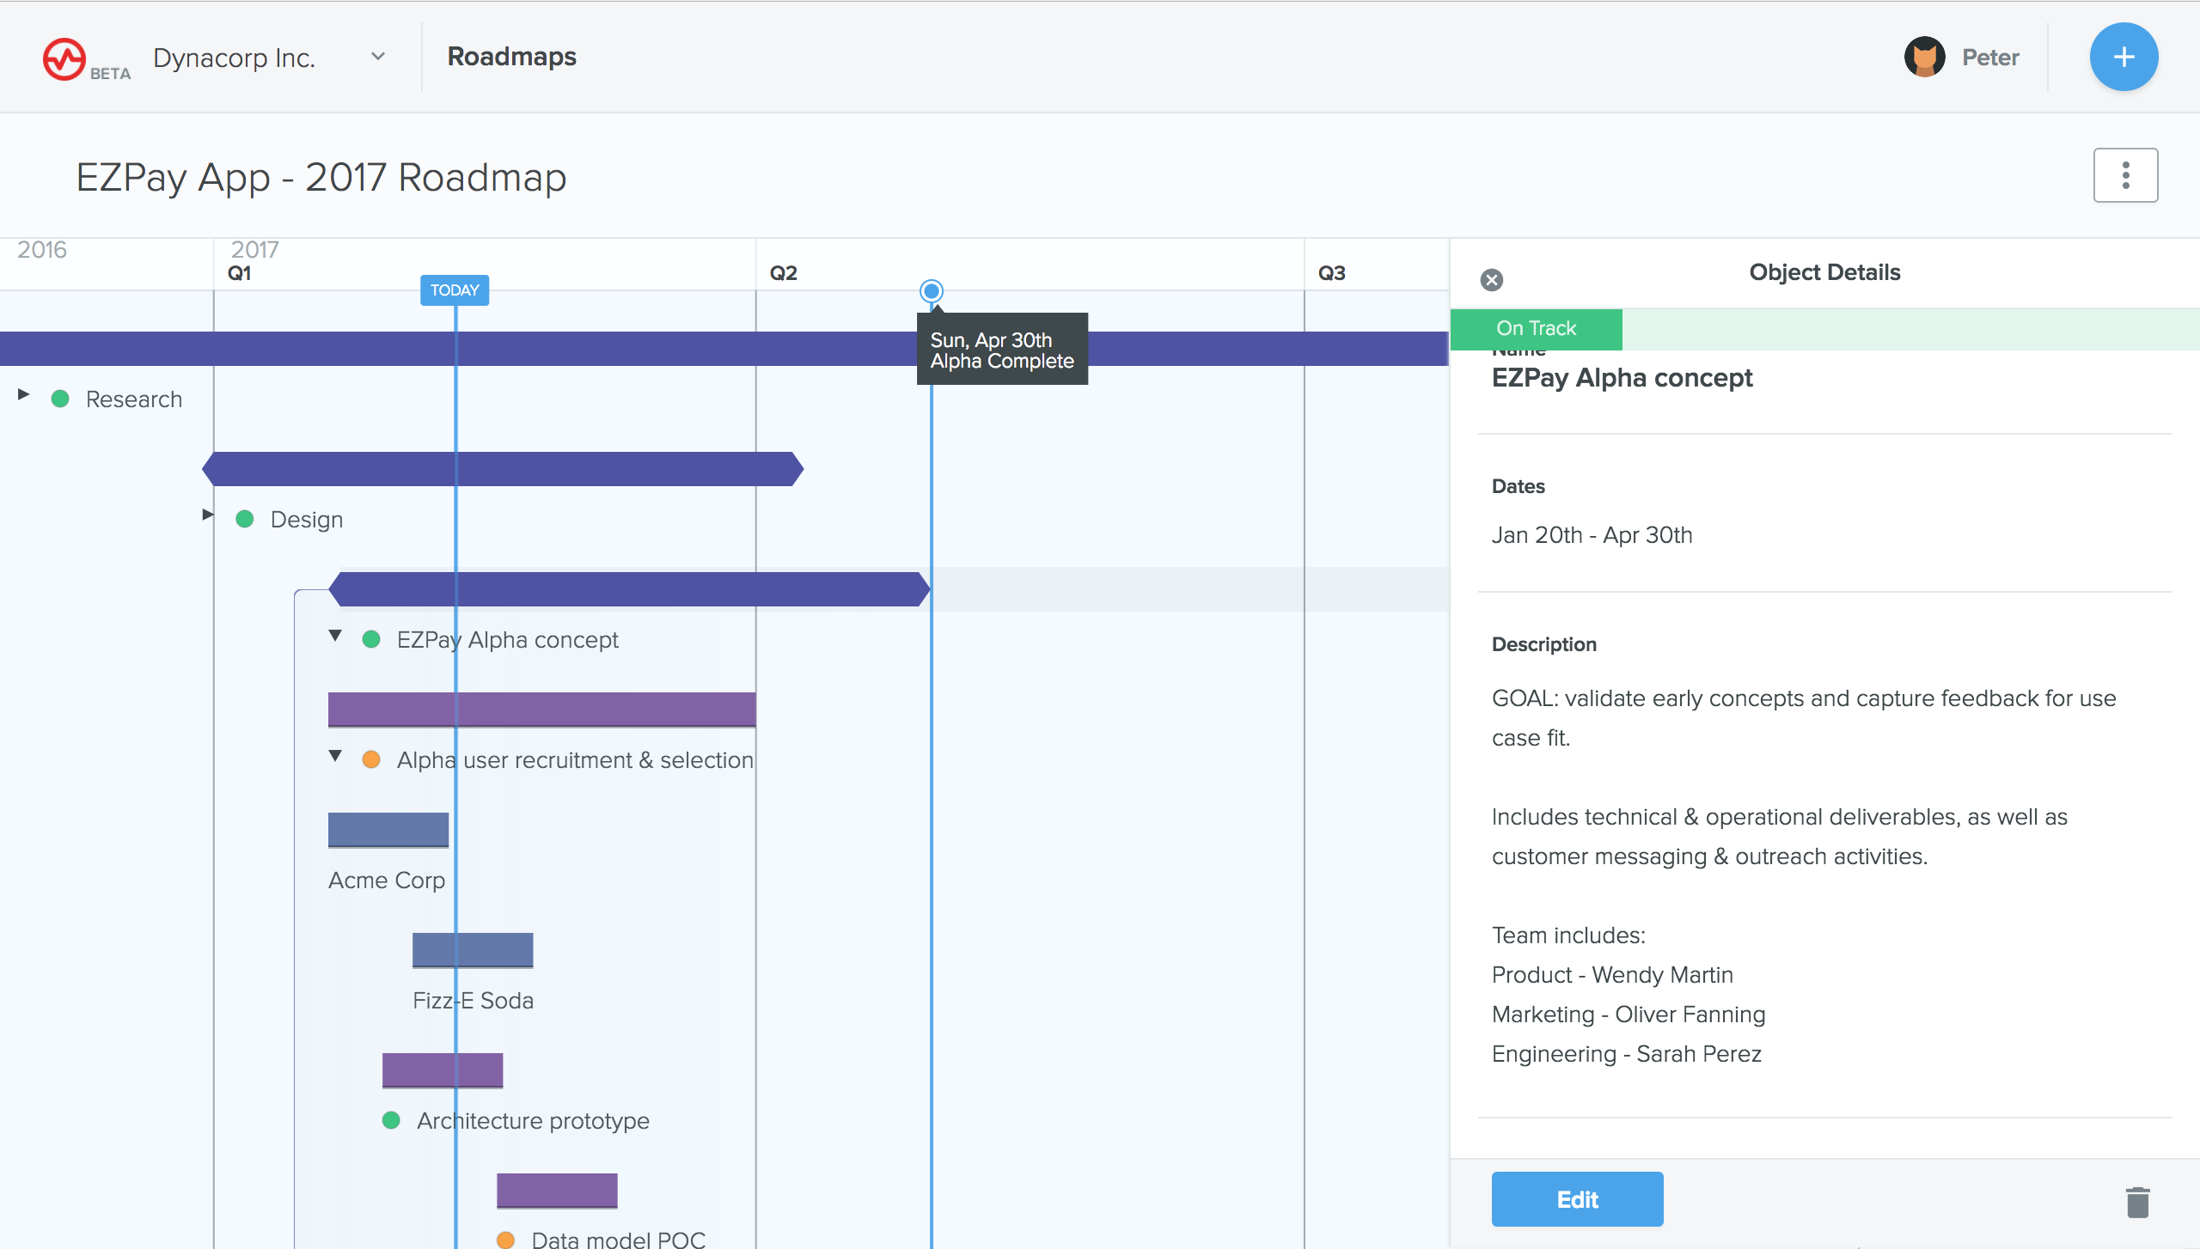Expand the Research row

coord(24,394)
